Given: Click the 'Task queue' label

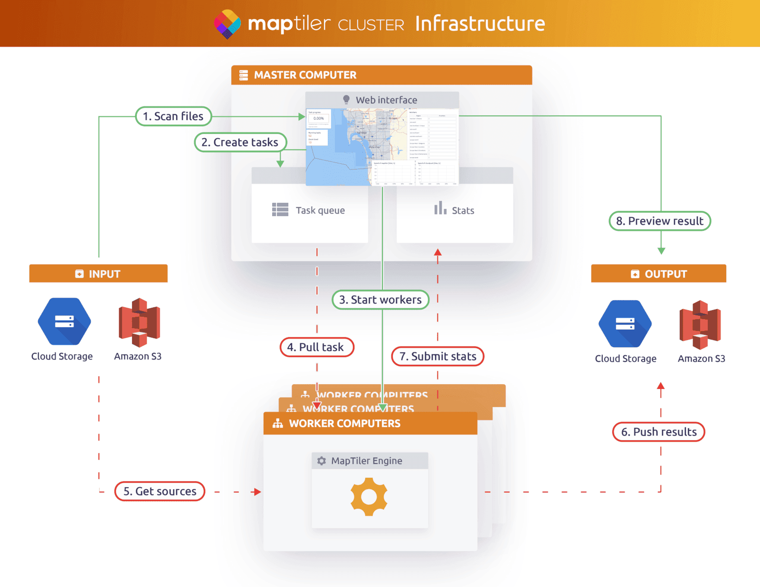Looking at the screenshot, I should (320, 210).
